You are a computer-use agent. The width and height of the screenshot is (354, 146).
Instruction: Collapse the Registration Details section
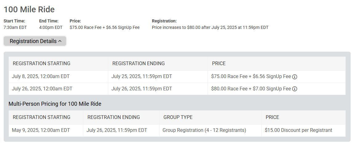tap(35, 41)
